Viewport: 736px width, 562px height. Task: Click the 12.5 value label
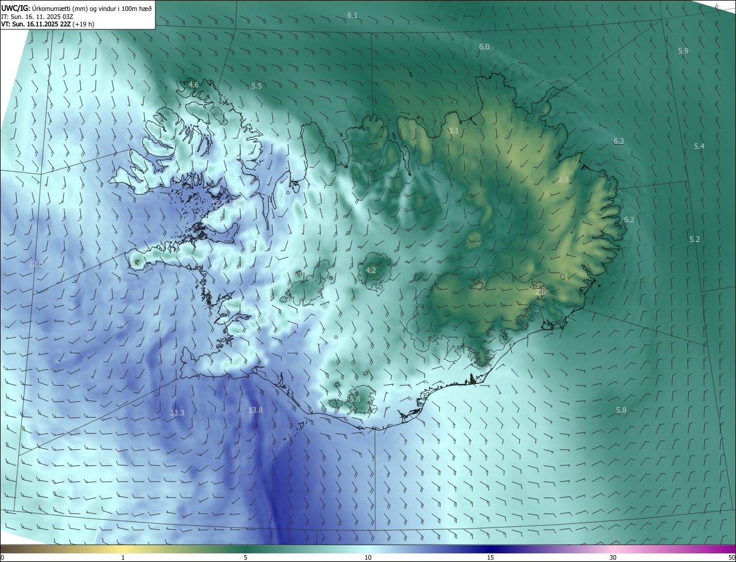(x=218, y=203)
